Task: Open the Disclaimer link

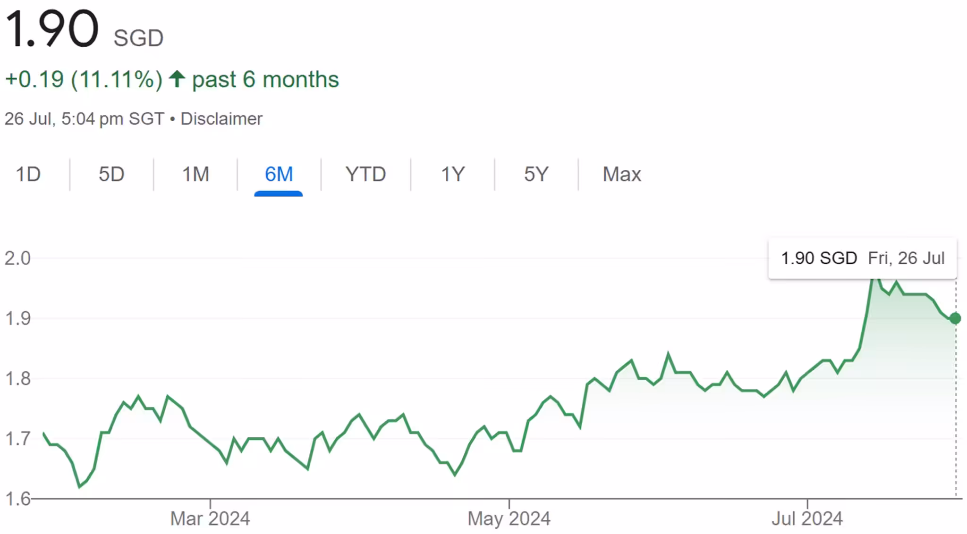Action: (221, 119)
